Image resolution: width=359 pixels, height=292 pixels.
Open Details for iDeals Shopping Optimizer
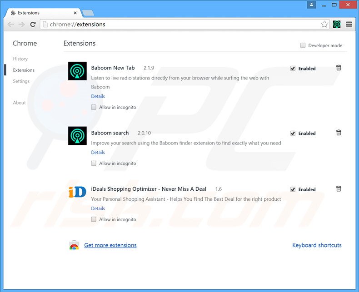(98, 208)
